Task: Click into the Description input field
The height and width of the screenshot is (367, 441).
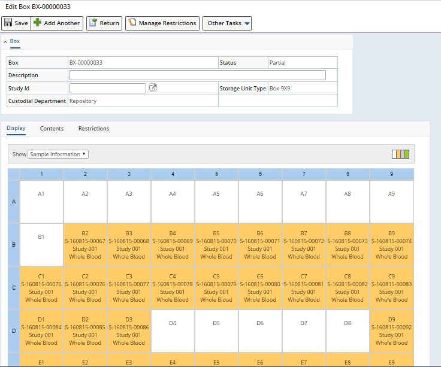Action: point(198,75)
